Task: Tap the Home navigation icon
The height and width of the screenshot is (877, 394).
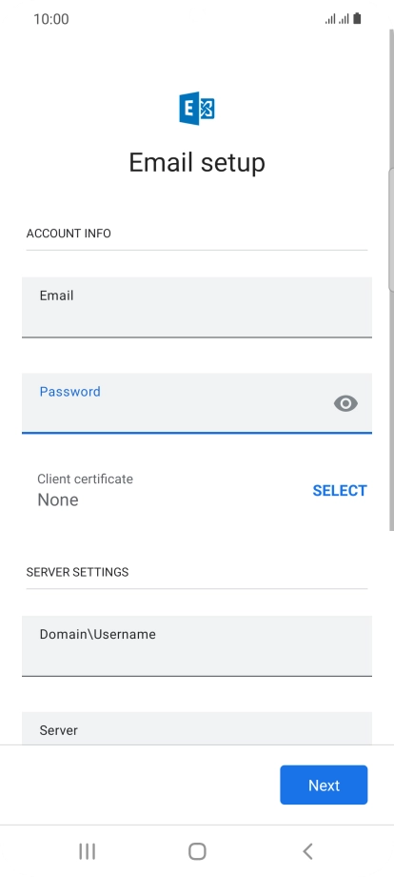Action: pos(197,851)
